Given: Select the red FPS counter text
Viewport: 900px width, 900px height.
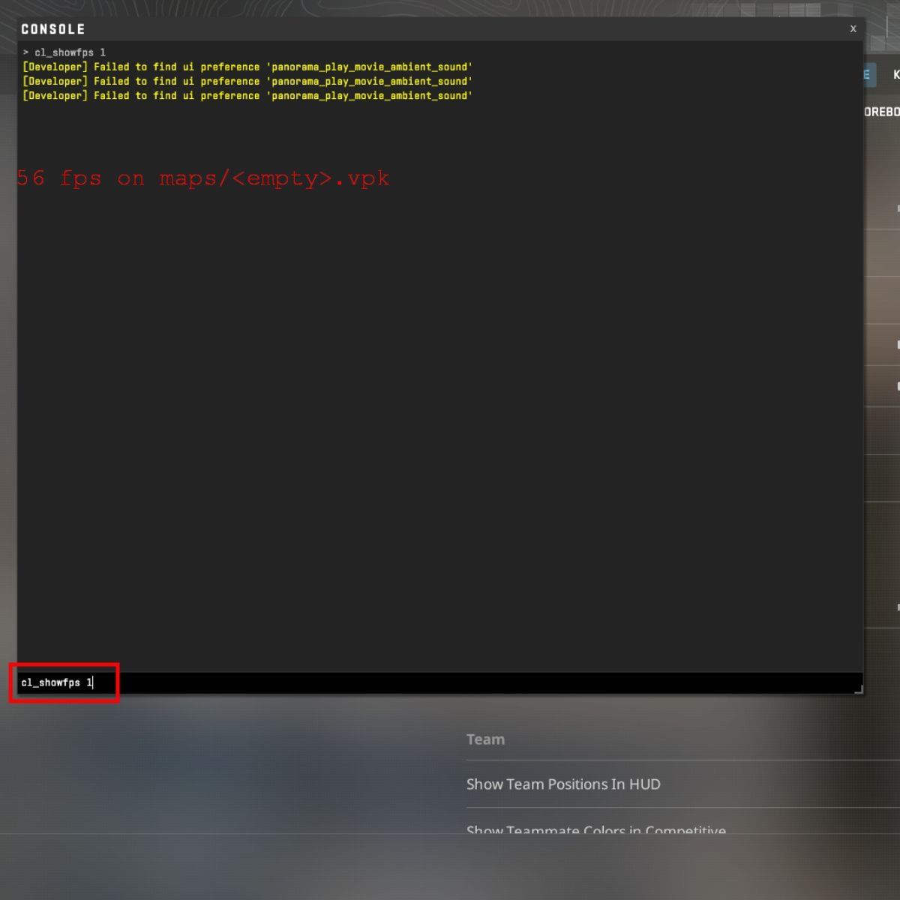Looking at the screenshot, I should click(x=202, y=178).
